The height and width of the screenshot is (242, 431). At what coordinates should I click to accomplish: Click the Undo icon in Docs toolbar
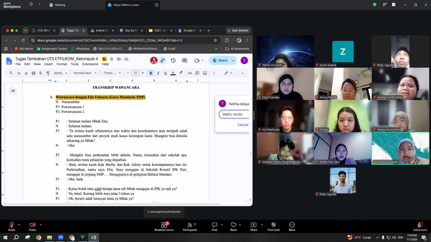coord(19,73)
